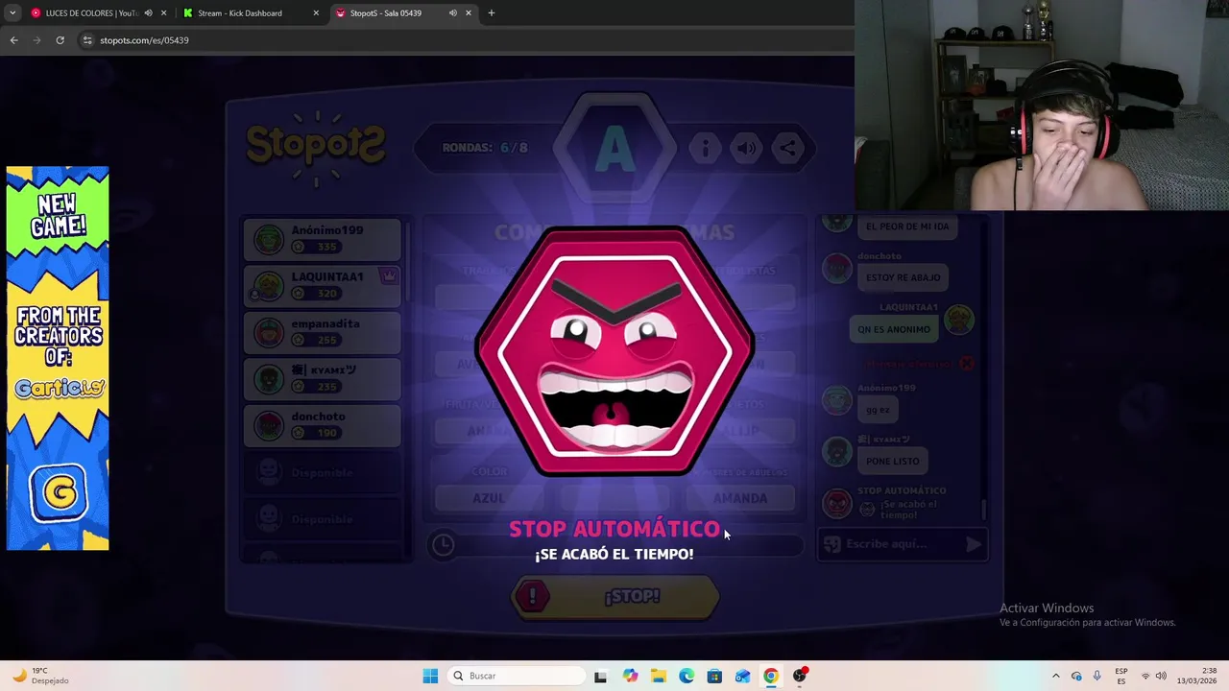Click the volume icon in system tray
The height and width of the screenshot is (691, 1229).
coord(1161,676)
